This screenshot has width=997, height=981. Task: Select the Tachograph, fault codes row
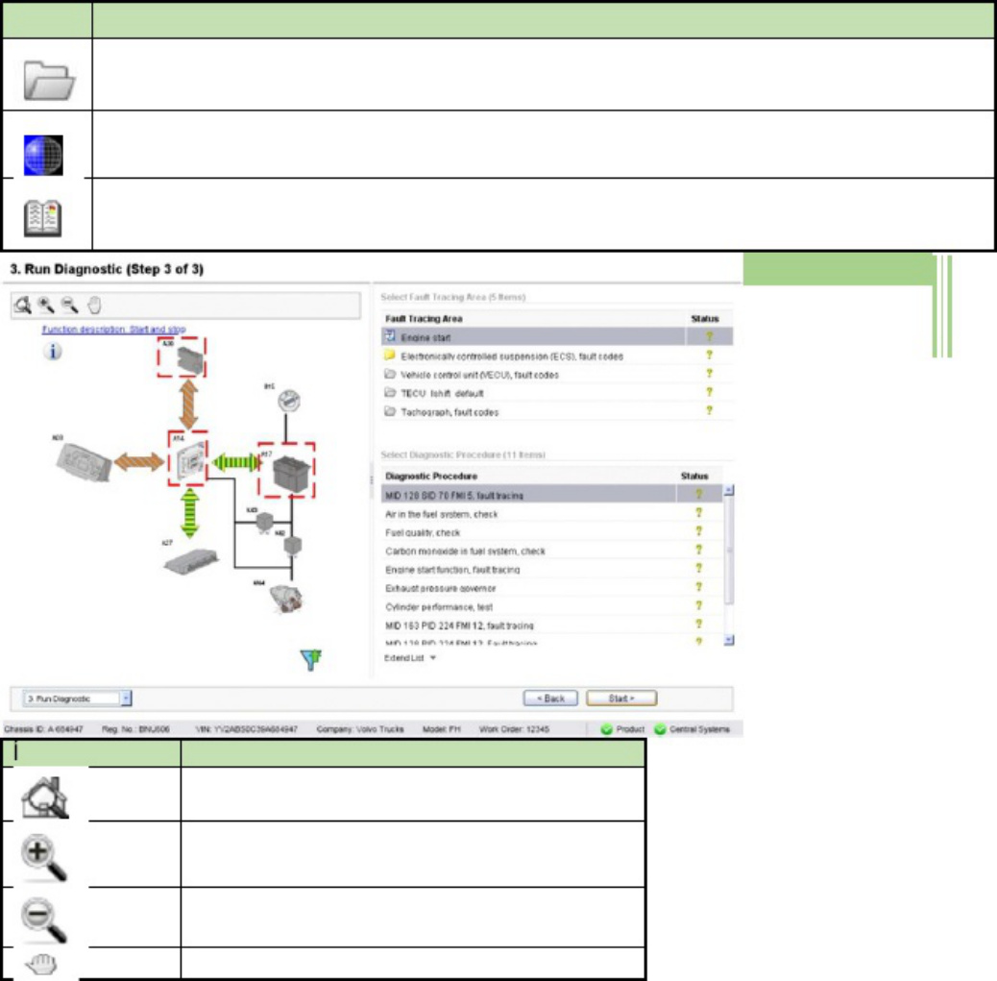click(x=557, y=412)
